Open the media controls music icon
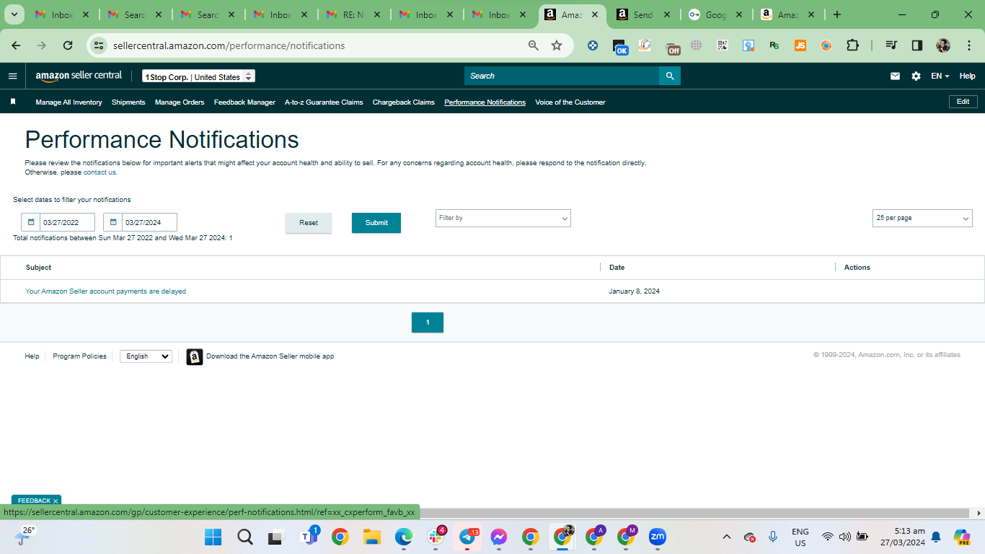Screen dimensions: 985x554 coord(891,45)
